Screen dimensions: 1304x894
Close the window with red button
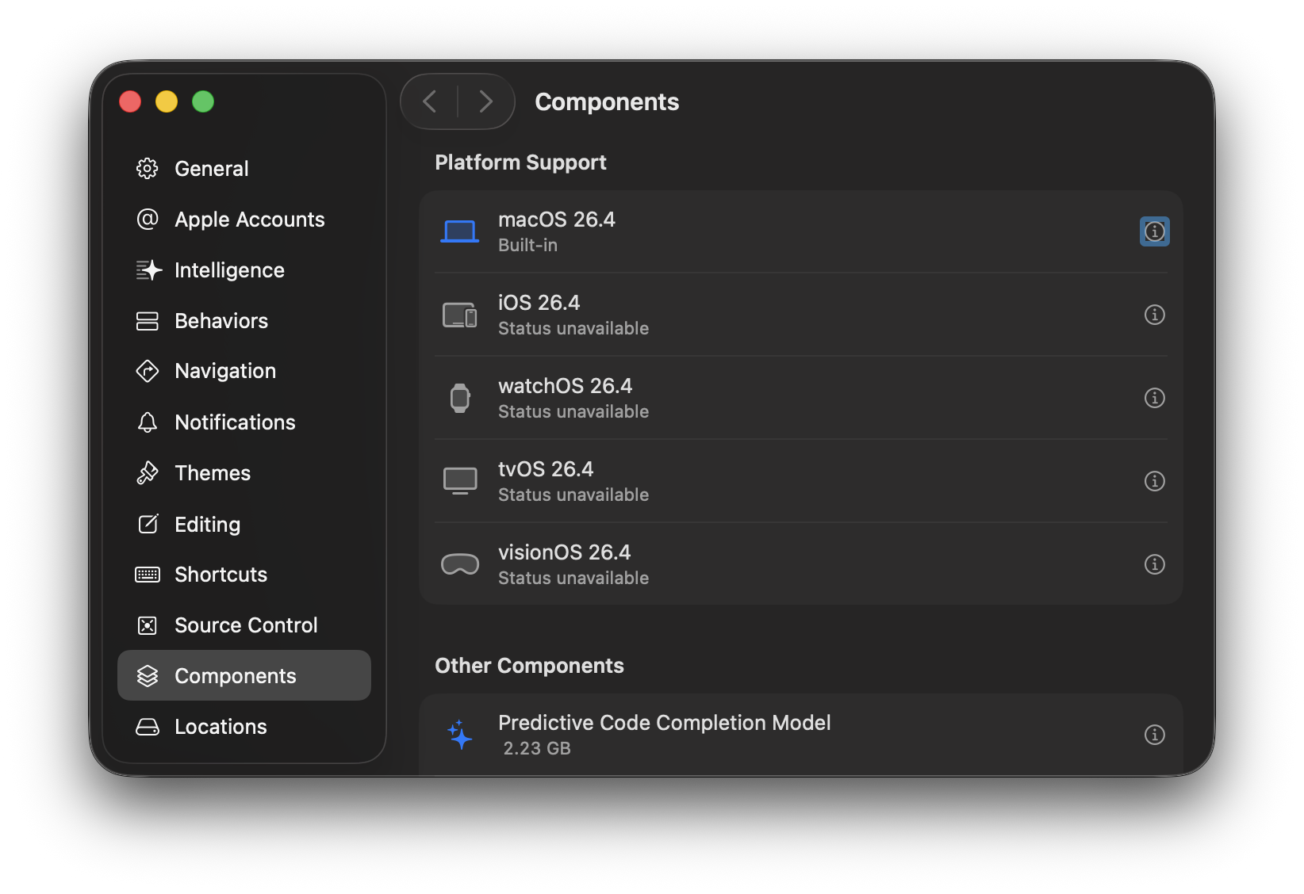(130, 101)
